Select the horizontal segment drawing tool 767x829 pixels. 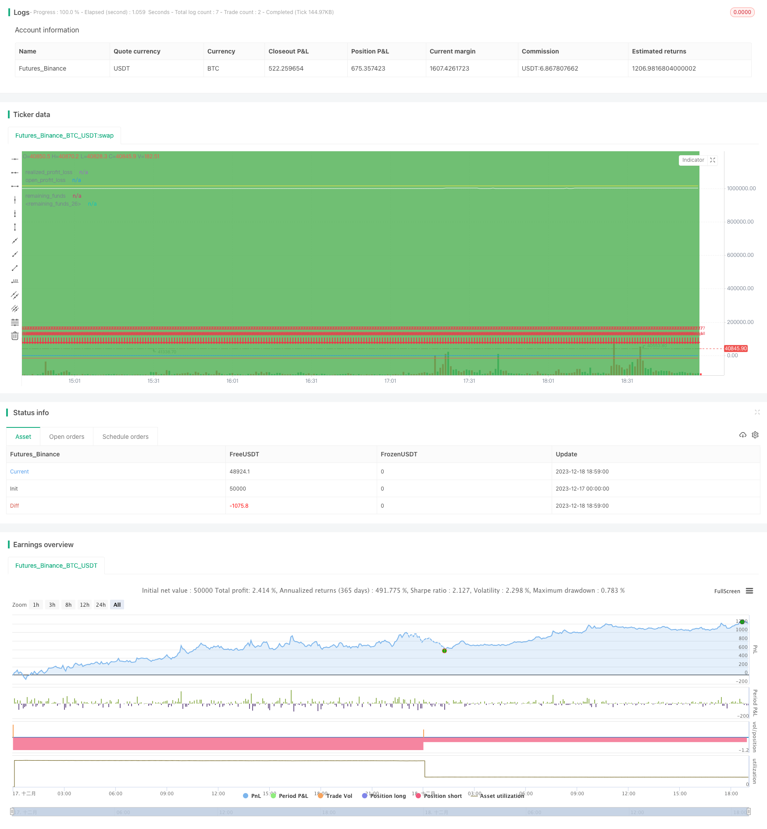(x=15, y=185)
